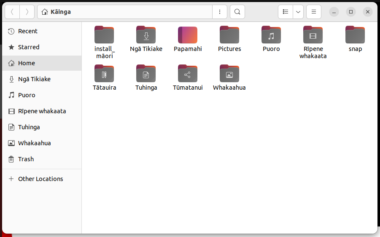Click the film strip icon in sidebar
Screen dimensions: 380x237
coord(11,111)
